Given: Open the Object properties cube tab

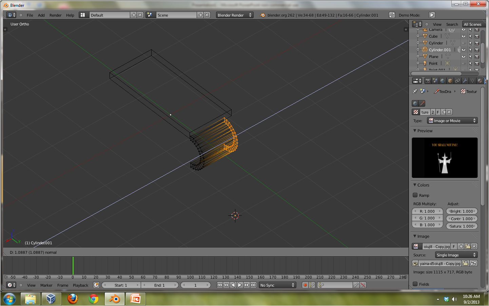Looking at the screenshot, I should [x=450, y=81].
